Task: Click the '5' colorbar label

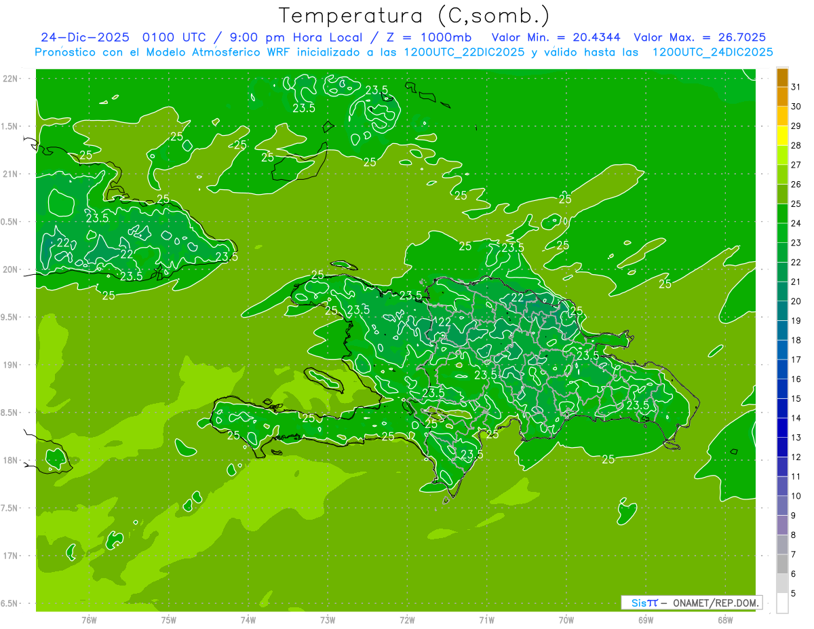Action: [x=794, y=594]
